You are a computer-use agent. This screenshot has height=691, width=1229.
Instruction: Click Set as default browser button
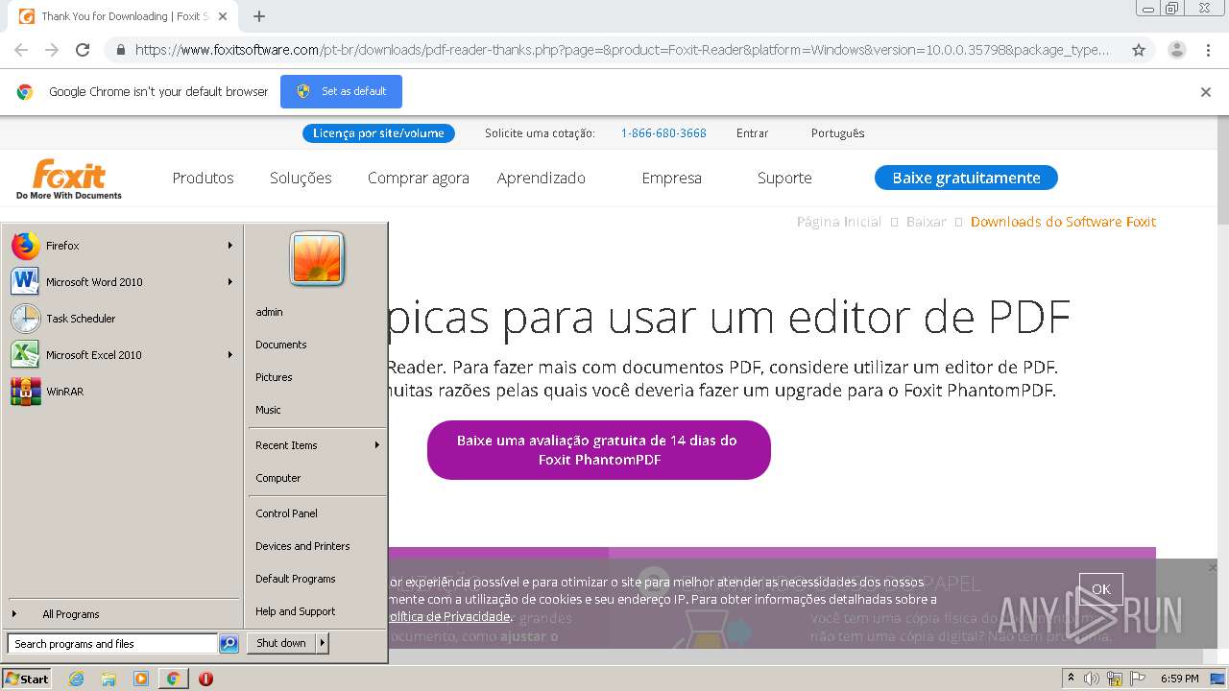click(341, 91)
